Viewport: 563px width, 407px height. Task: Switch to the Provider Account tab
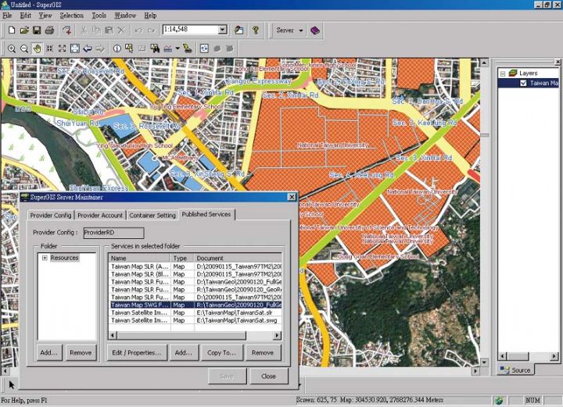(x=100, y=215)
